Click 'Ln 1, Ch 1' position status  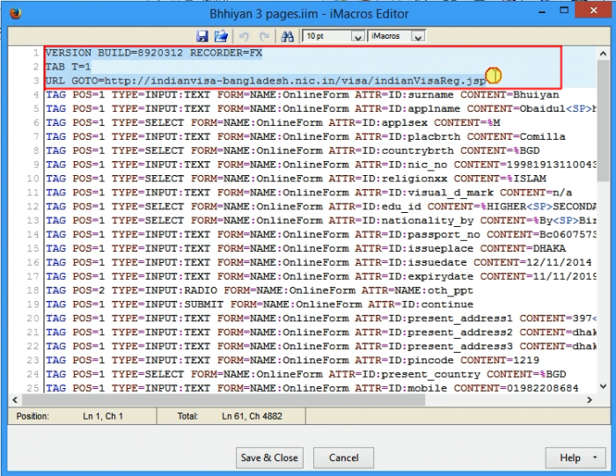pos(103,416)
